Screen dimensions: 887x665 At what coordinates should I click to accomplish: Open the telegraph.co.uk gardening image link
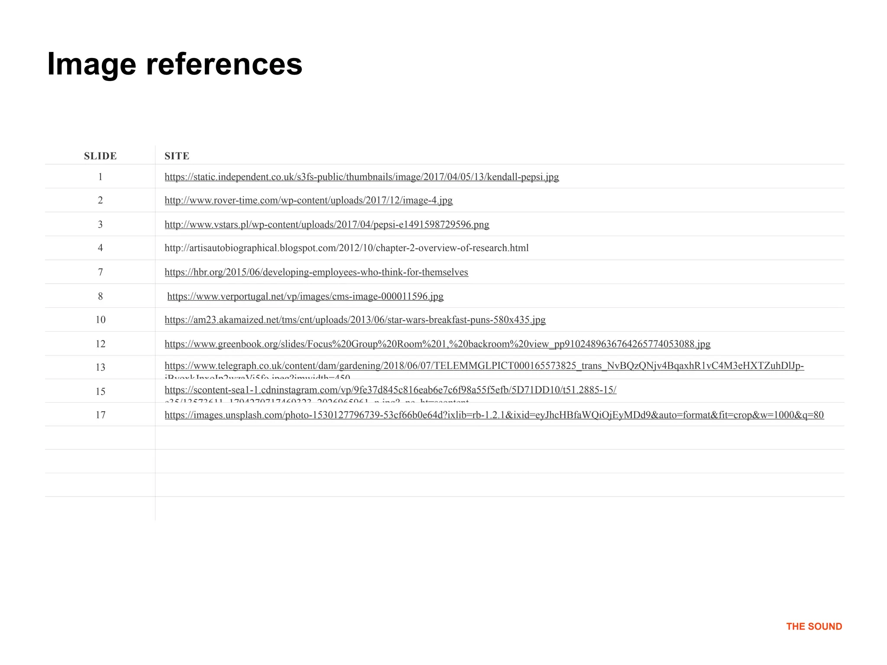tap(484, 366)
